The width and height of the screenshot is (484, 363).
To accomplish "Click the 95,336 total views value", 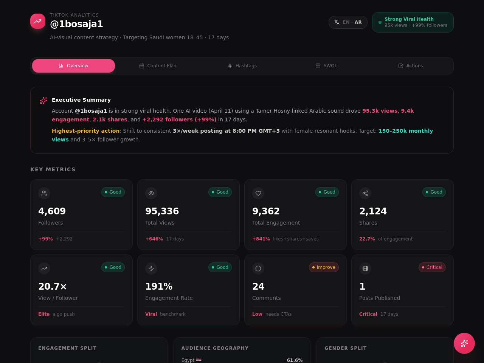I will pos(162,211).
